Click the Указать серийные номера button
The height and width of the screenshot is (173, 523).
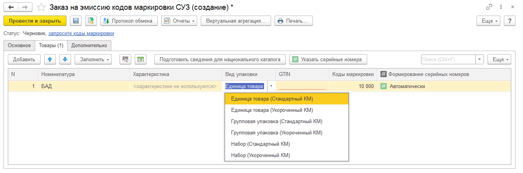pos(328,59)
